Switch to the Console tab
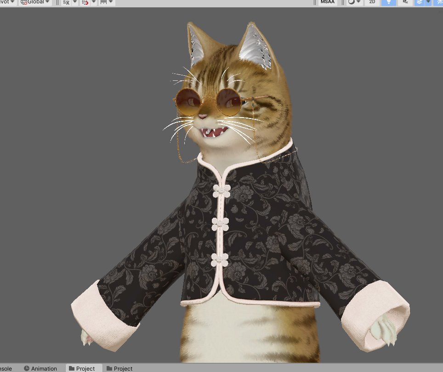 pyautogui.click(x=6, y=369)
